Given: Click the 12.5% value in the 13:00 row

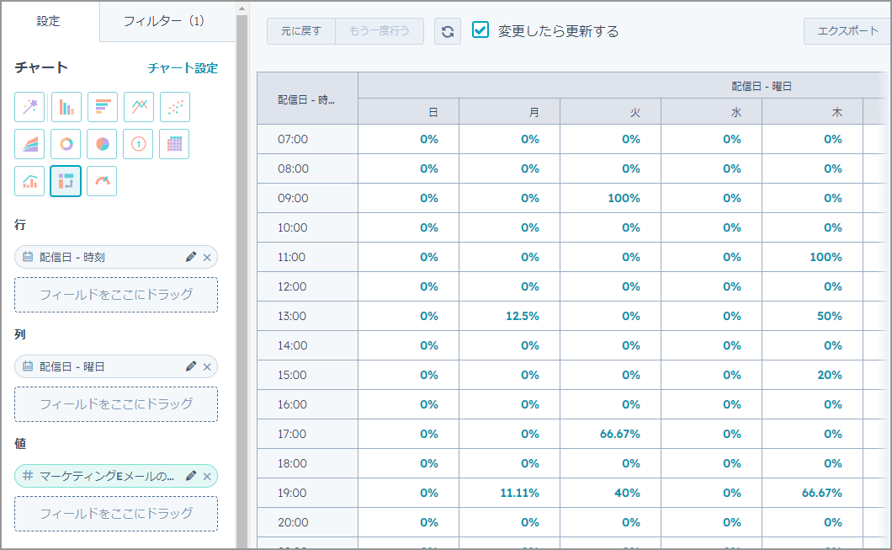Looking at the screenshot, I should 523,316.
